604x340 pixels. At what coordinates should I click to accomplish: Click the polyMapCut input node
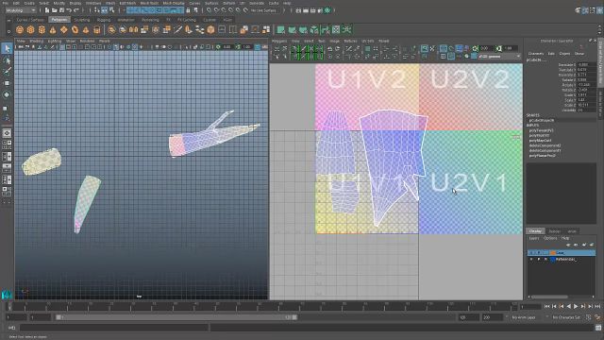tap(540, 141)
